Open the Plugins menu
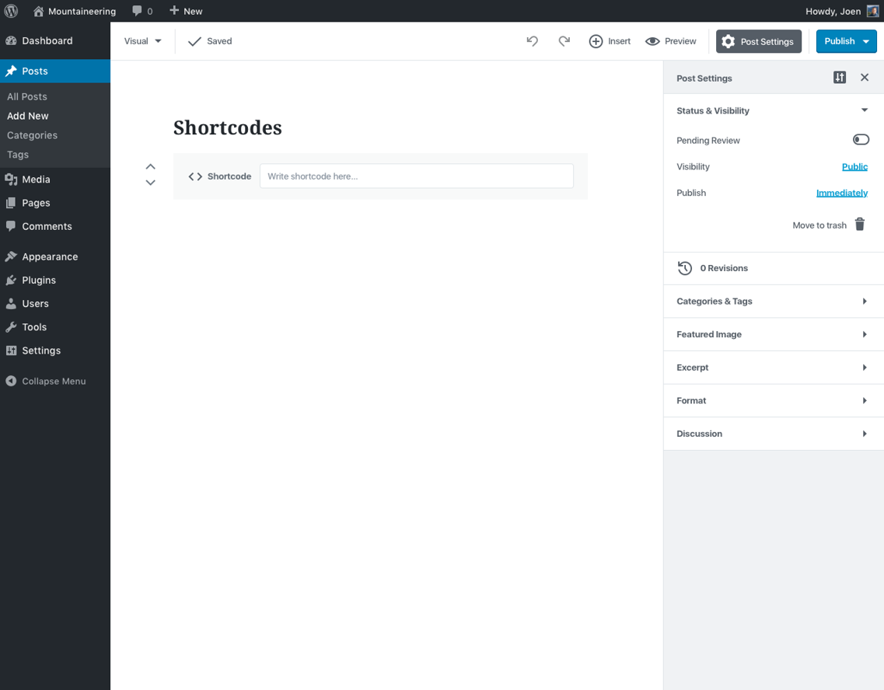Screen dimensions: 884x690 point(55,280)
